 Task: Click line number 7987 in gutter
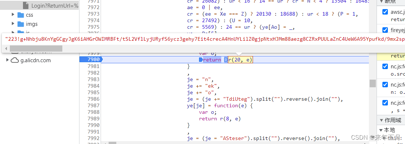93,105
